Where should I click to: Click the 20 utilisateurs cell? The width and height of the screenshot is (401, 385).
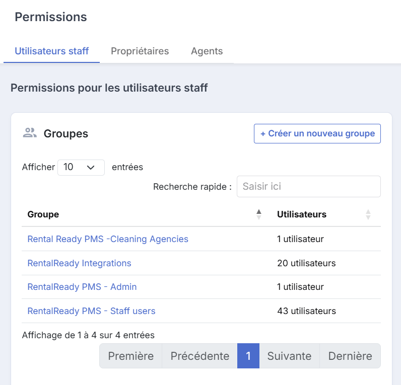point(306,263)
